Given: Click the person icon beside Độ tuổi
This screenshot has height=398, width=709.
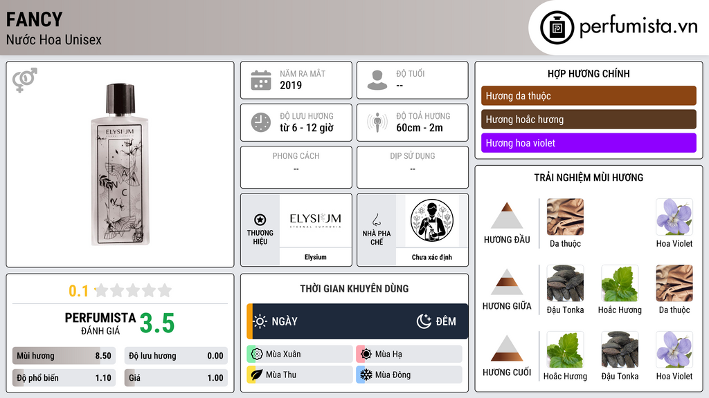Looking at the screenshot, I should pyautogui.click(x=377, y=80).
